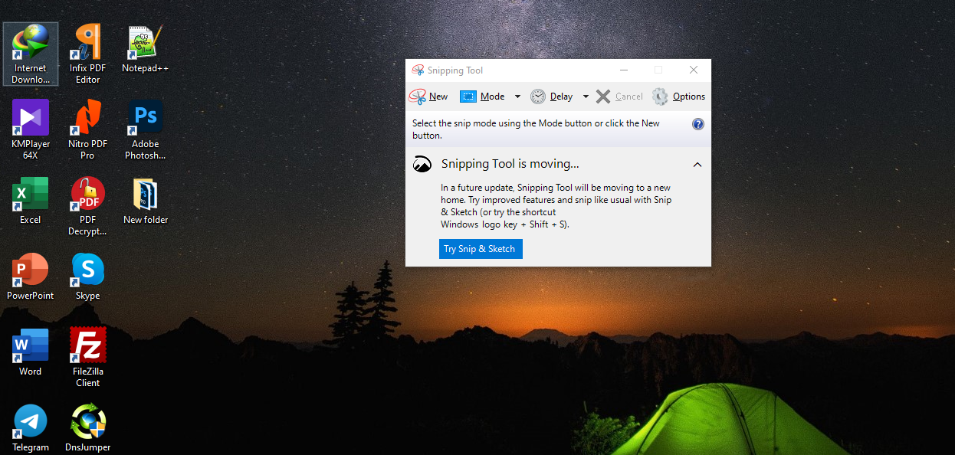Select the Notepad++ desktop shortcut
Screen dimensions: 955x455
[x=145, y=48]
